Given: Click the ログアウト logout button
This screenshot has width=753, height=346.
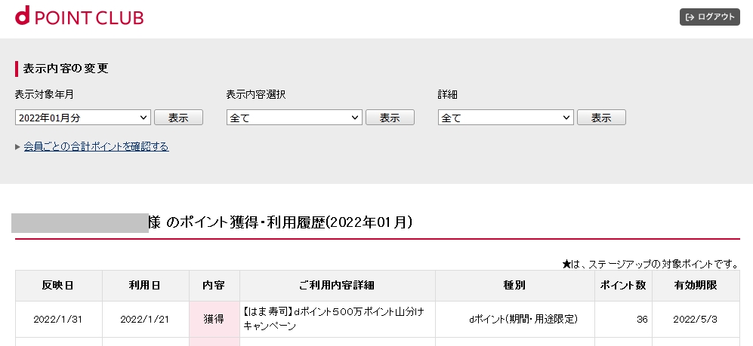Looking at the screenshot, I should point(709,17).
